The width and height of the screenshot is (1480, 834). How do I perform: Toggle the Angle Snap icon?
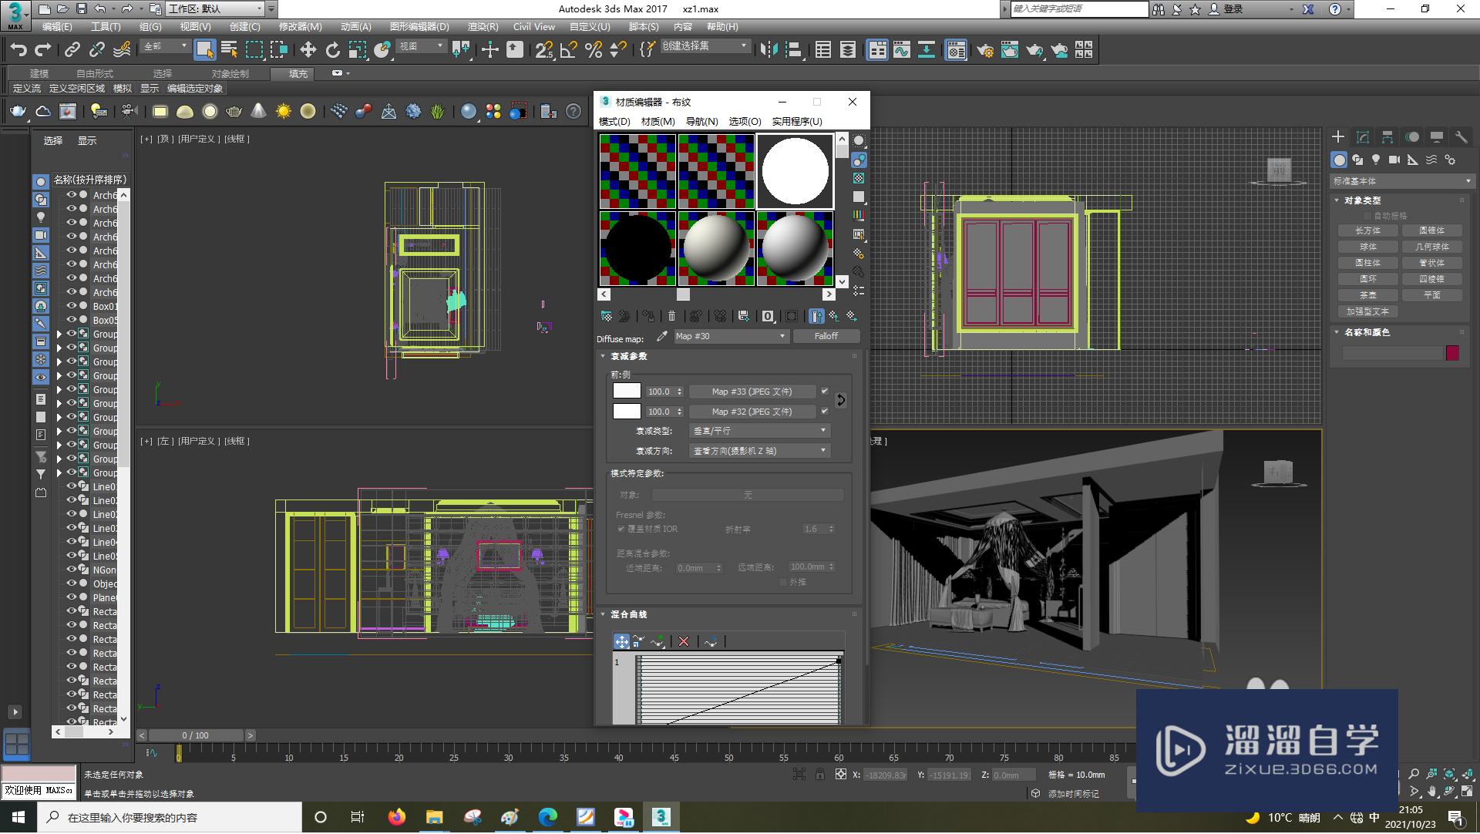coord(569,50)
